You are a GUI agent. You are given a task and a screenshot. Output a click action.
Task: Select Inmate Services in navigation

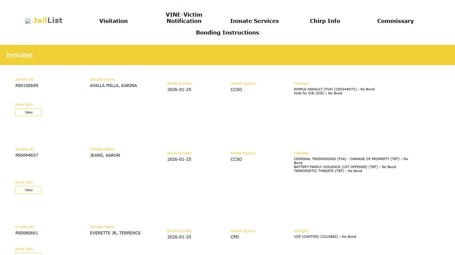(254, 21)
